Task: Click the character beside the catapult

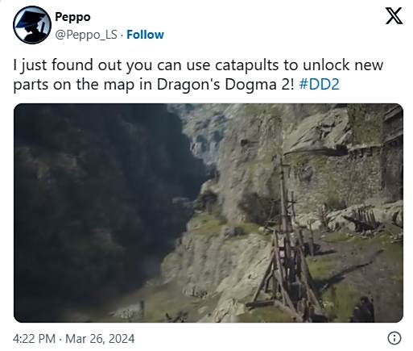Action: click(x=363, y=309)
